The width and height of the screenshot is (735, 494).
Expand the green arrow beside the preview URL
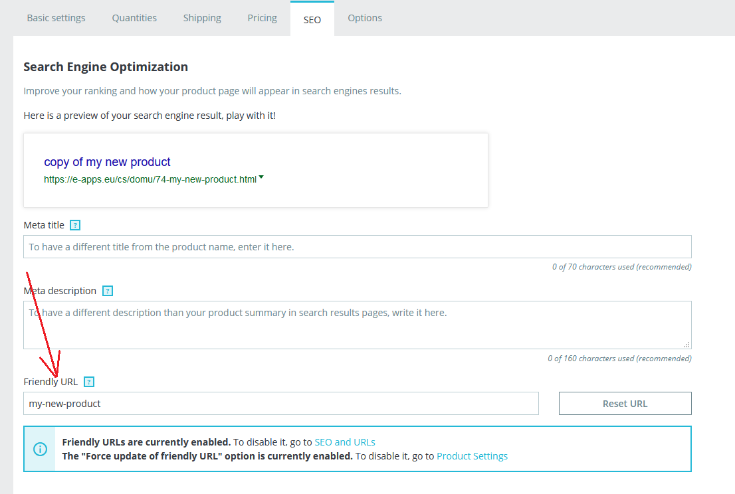click(261, 177)
